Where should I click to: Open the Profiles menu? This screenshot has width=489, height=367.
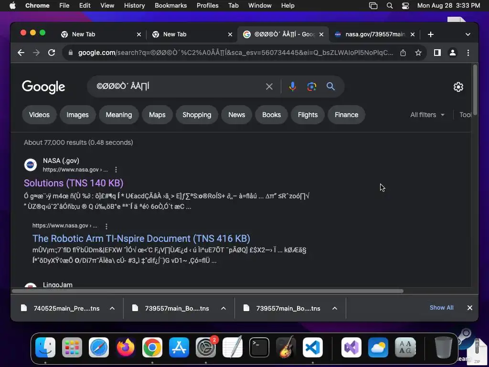click(207, 6)
